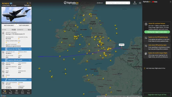Click the 520 kts ground speed value
Screen dimensions: 172x97
(x=8, y=65)
